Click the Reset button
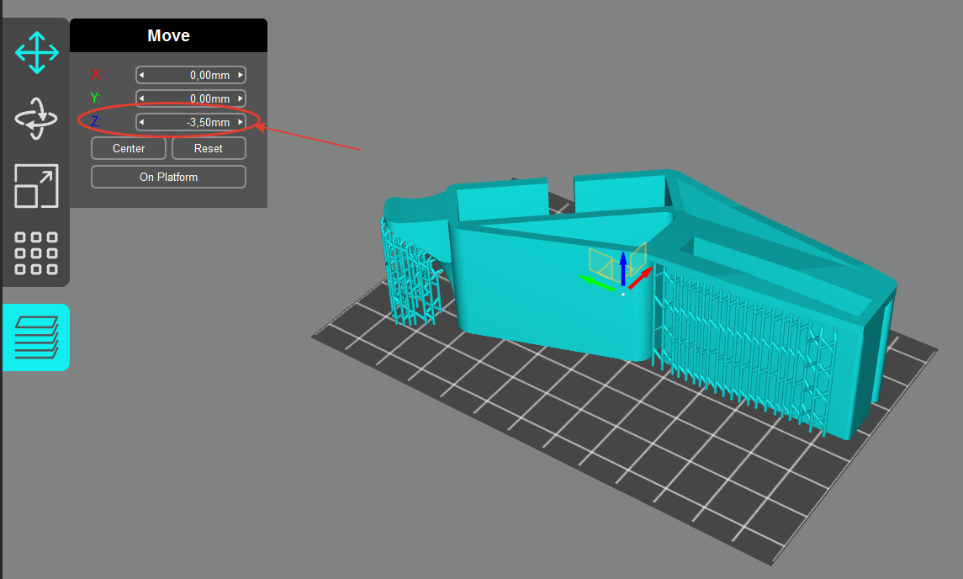 coord(209,148)
